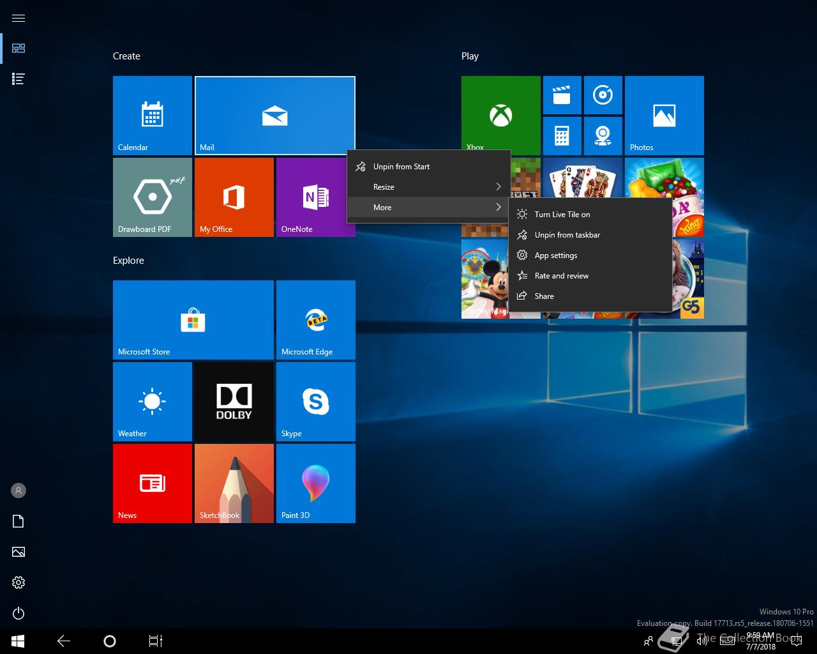Open the Pictures folder icon
Screen dimensions: 817x654
tap(19, 552)
